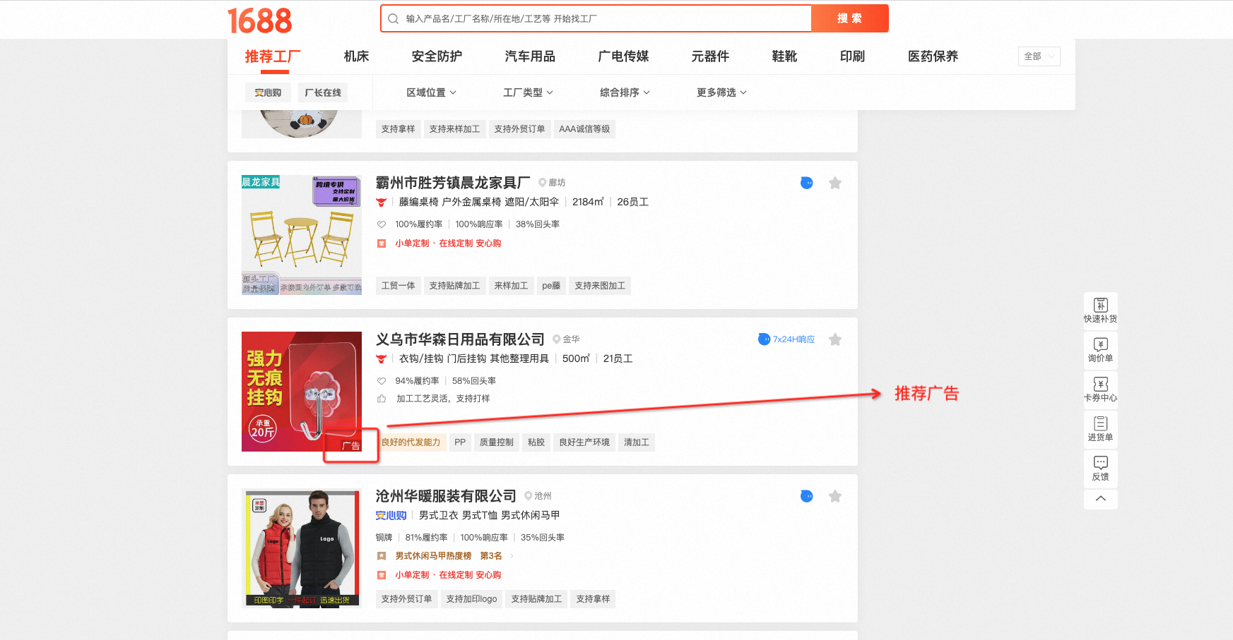Click red badge icon beside 藤编桌椅

(x=382, y=203)
